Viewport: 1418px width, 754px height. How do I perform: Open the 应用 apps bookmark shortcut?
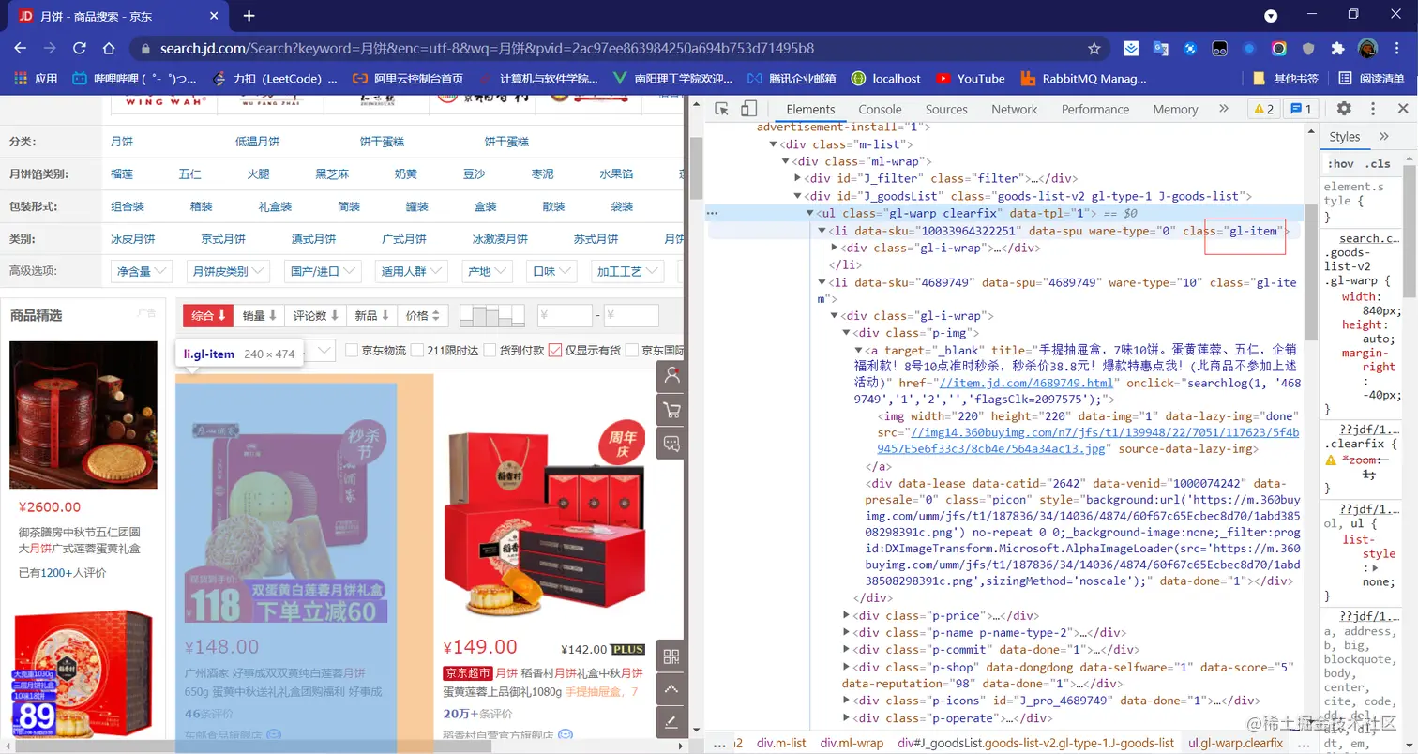[36, 79]
